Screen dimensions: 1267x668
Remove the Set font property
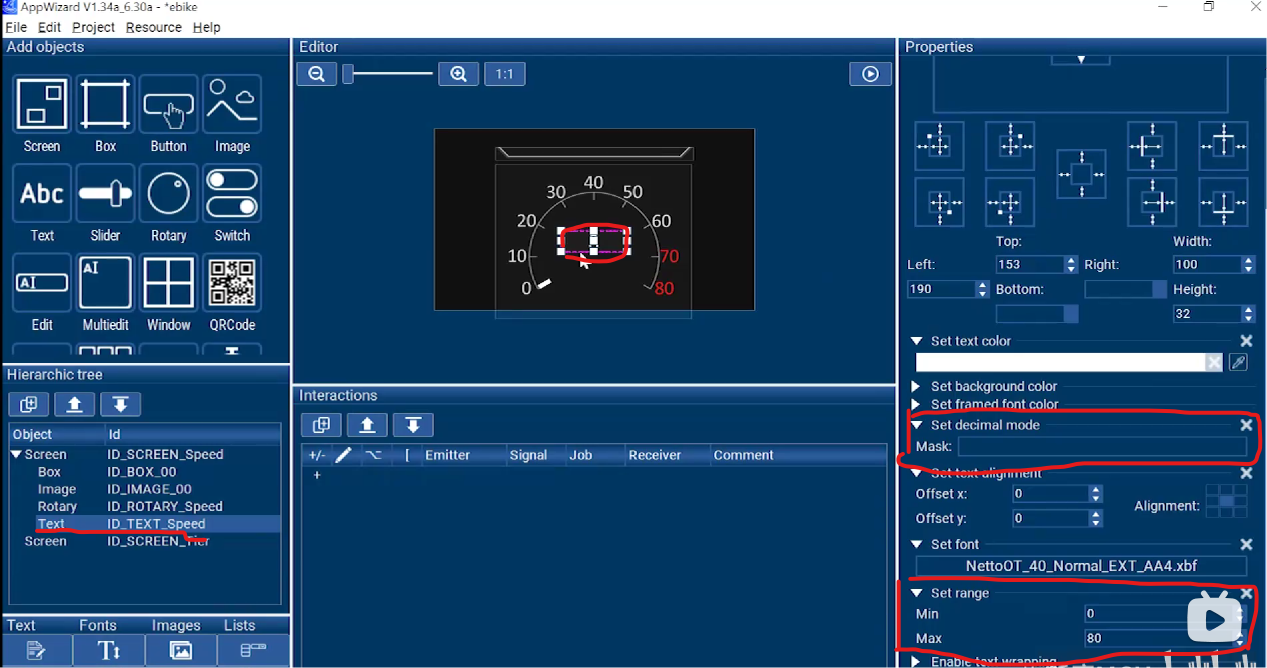point(1246,544)
